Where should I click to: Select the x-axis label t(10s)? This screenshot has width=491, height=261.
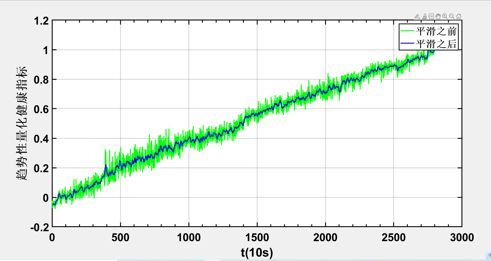tap(257, 252)
